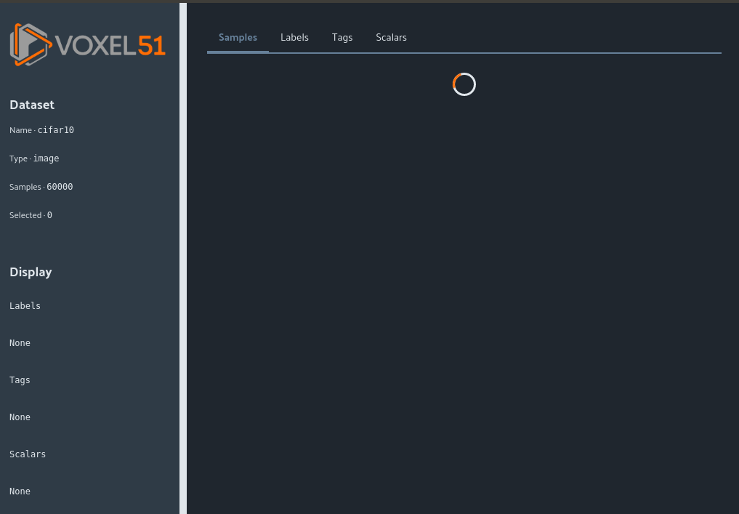This screenshot has width=739, height=514.
Task: Click the sidebar scrollbar divider strip
Action: pos(182,257)
